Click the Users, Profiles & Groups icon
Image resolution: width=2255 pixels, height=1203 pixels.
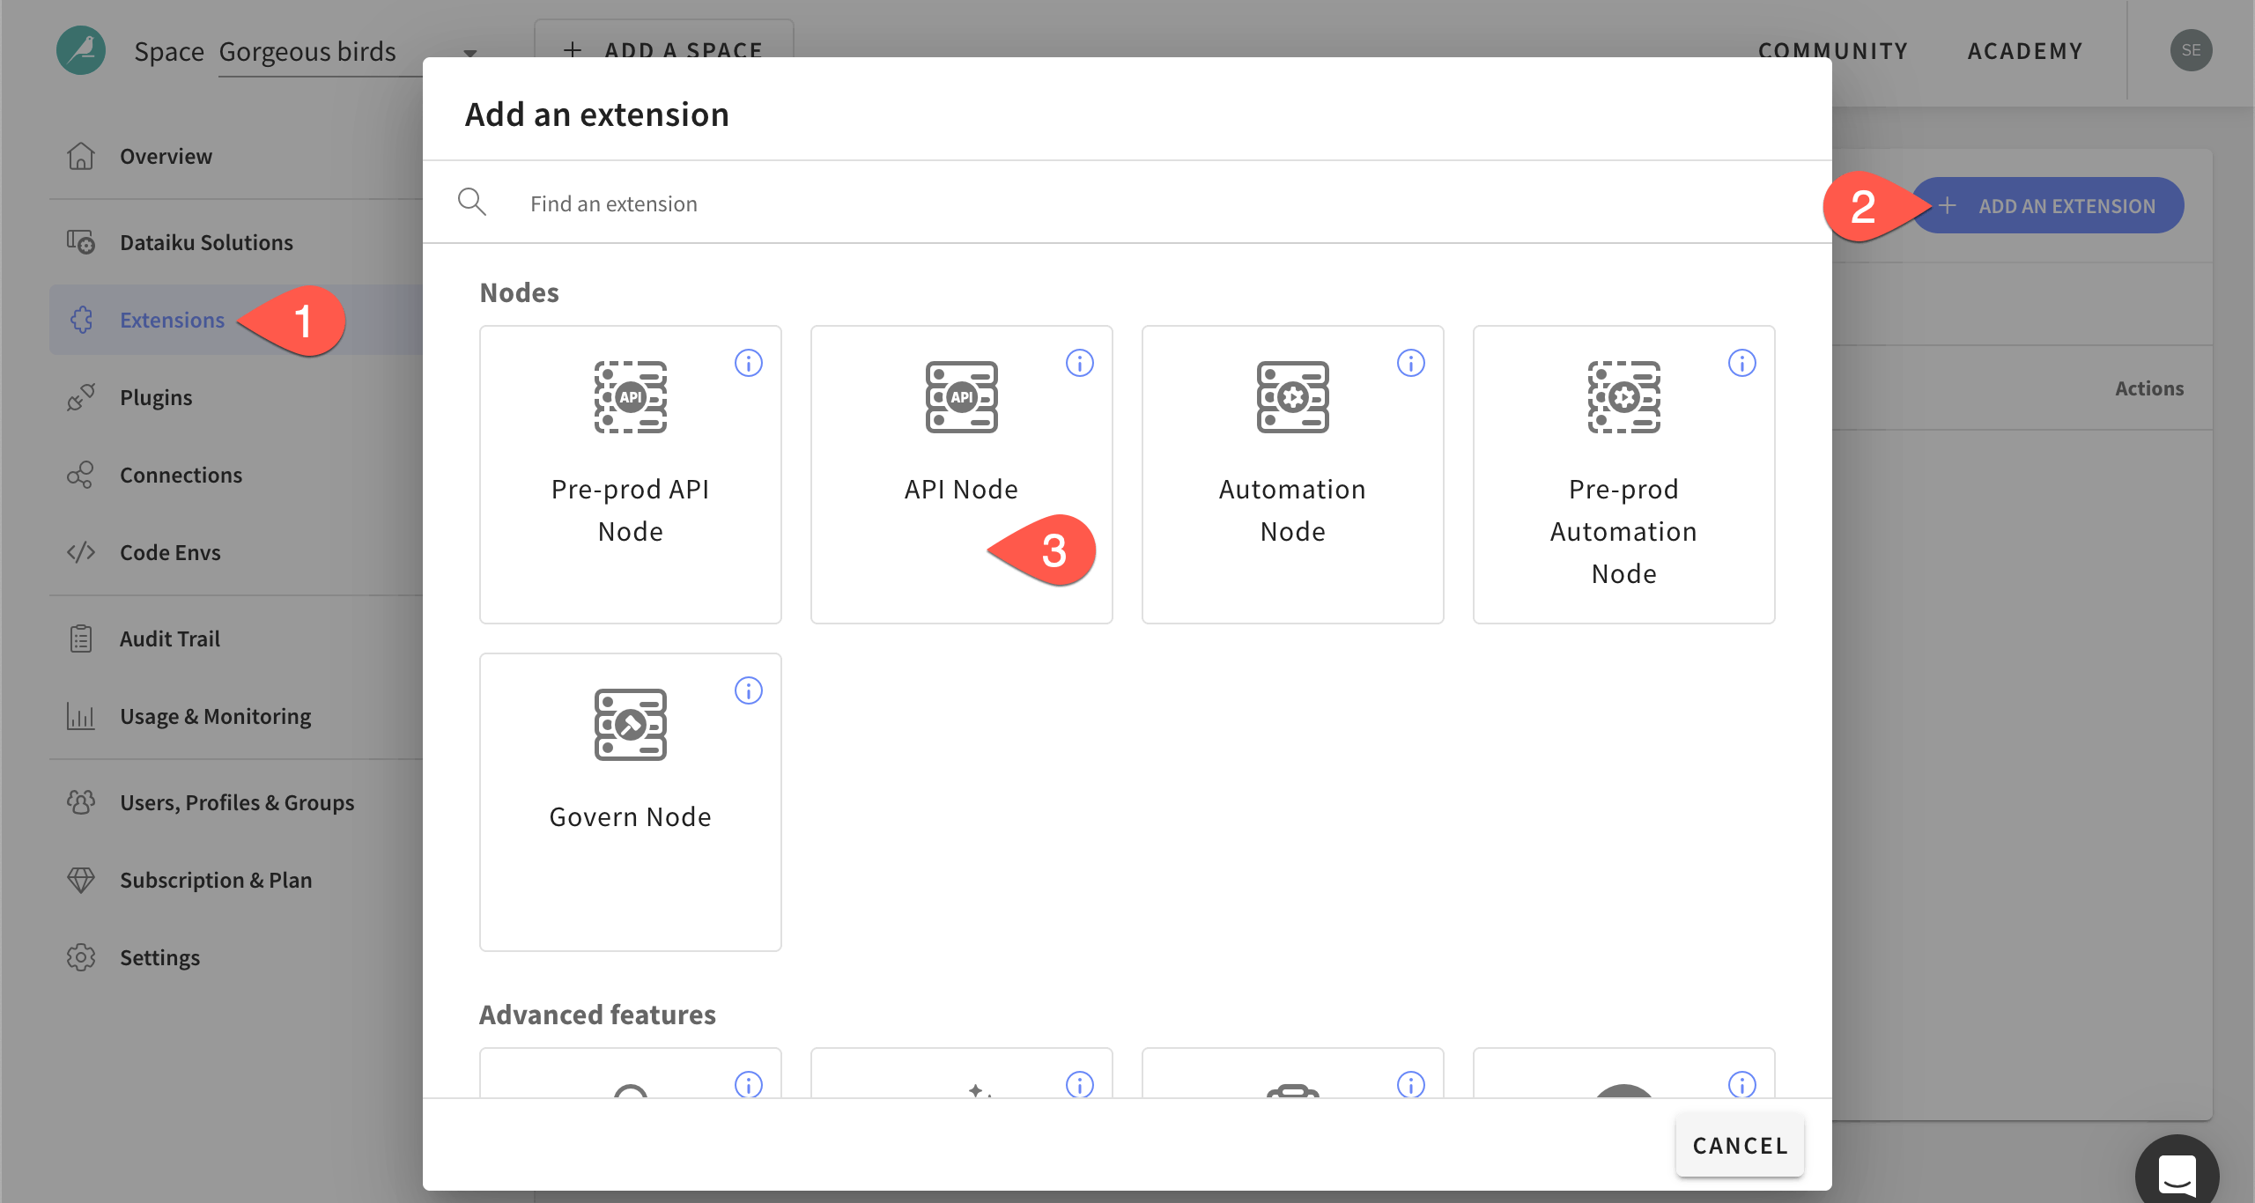coord(81,801)
